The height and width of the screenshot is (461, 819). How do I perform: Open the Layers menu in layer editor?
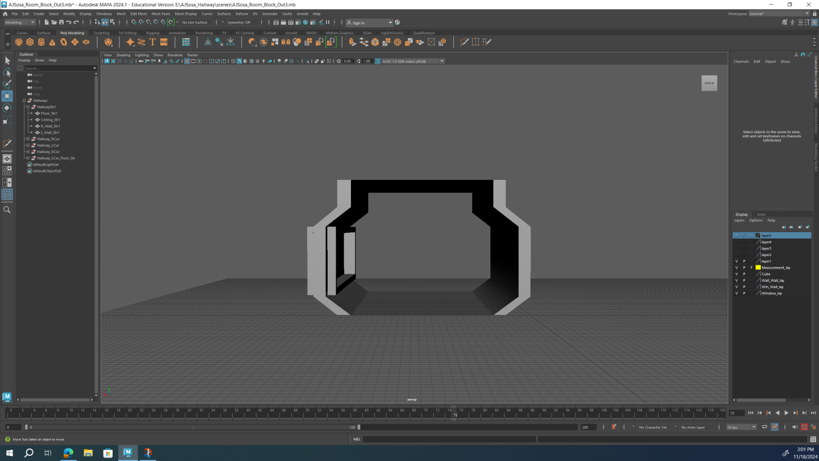[739, 220]
